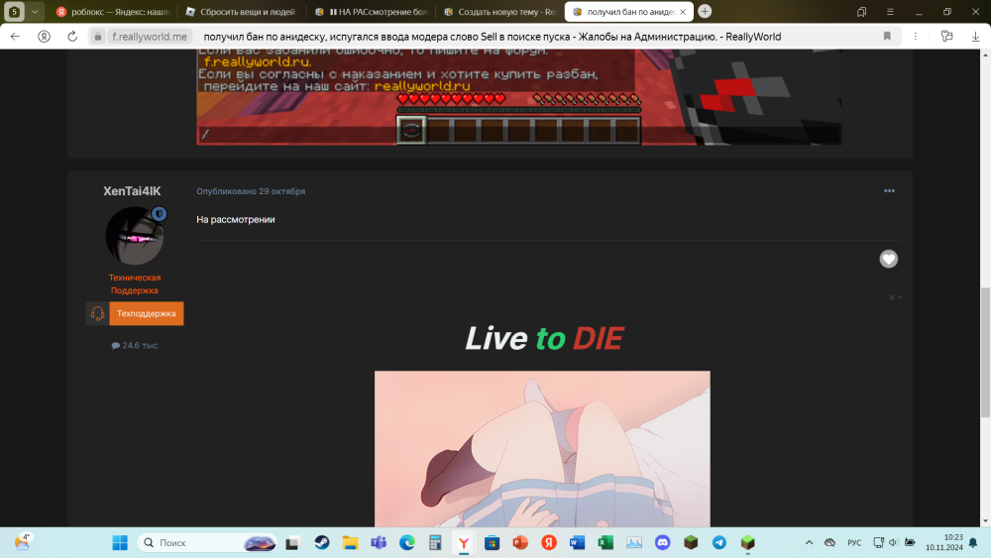Open Yandex Browser taskbar icon

click(x=463, y=542)
